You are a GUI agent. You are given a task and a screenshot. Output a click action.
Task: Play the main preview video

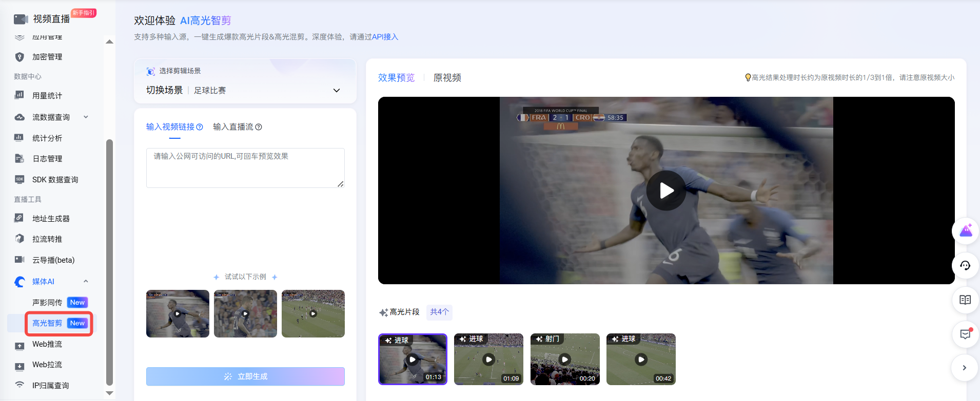click(666, 191)
